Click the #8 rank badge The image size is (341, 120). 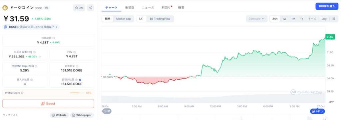(x=47, y=8)
